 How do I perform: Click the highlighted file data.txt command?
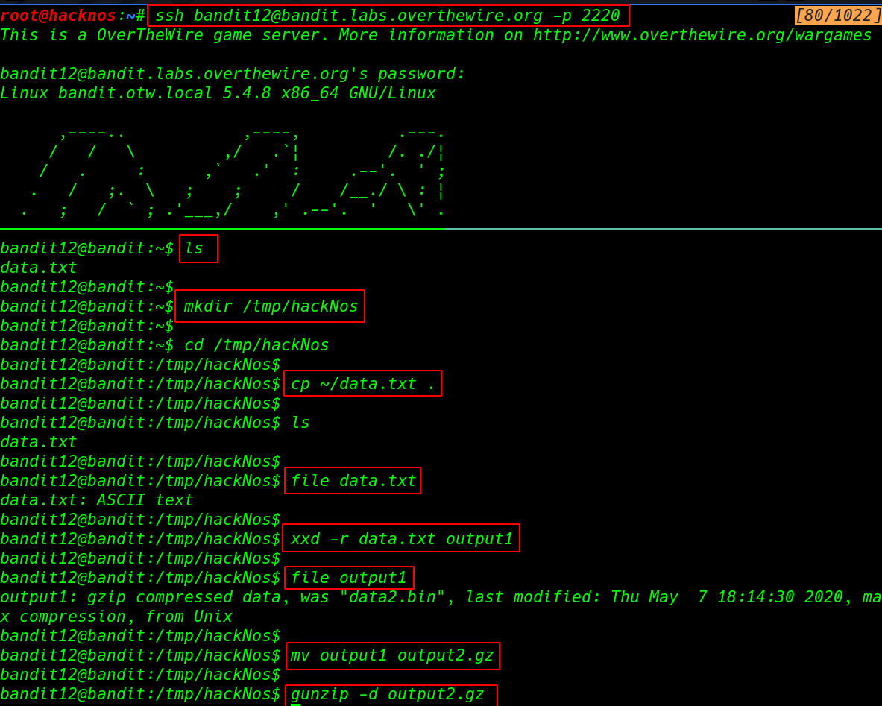(x=353, y=481)
